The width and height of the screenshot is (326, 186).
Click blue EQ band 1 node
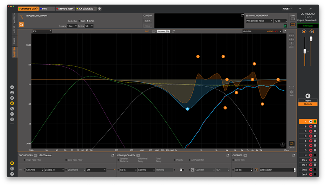coord(187,109)
